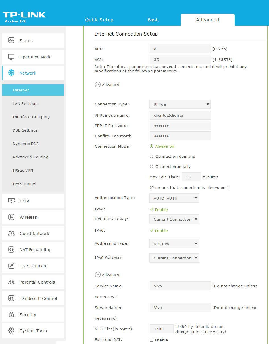
Task: Click the IPTV television icon
Action: (11, 201)
